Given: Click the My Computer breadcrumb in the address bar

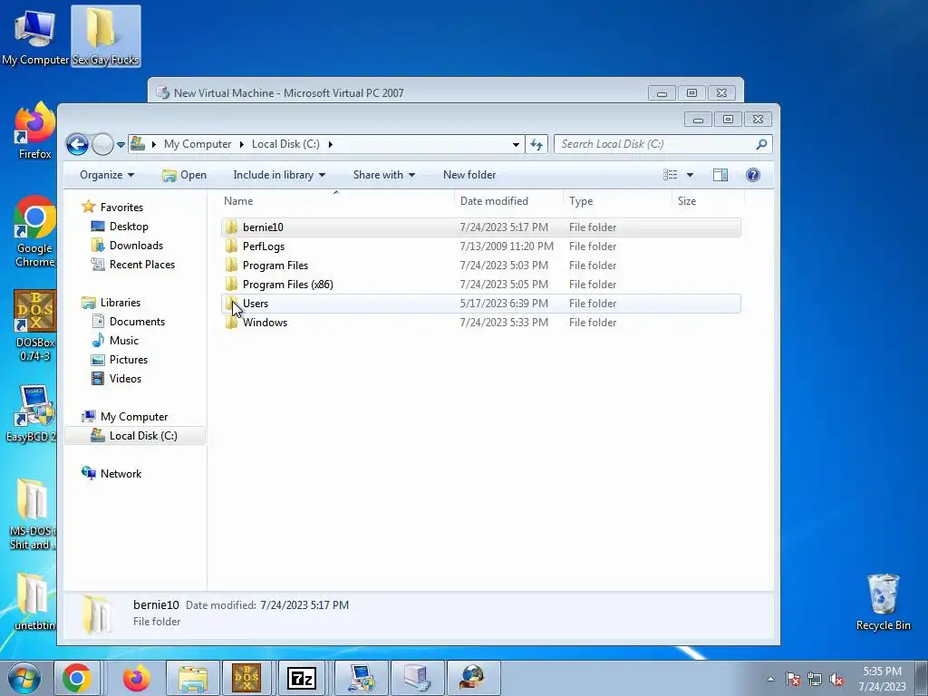Looking at the screenshot, I should (197, 144).
